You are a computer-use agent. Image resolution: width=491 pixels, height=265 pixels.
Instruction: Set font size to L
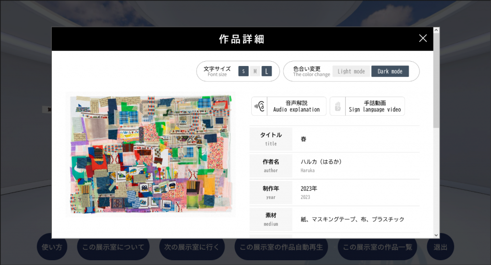click(267, 71)
